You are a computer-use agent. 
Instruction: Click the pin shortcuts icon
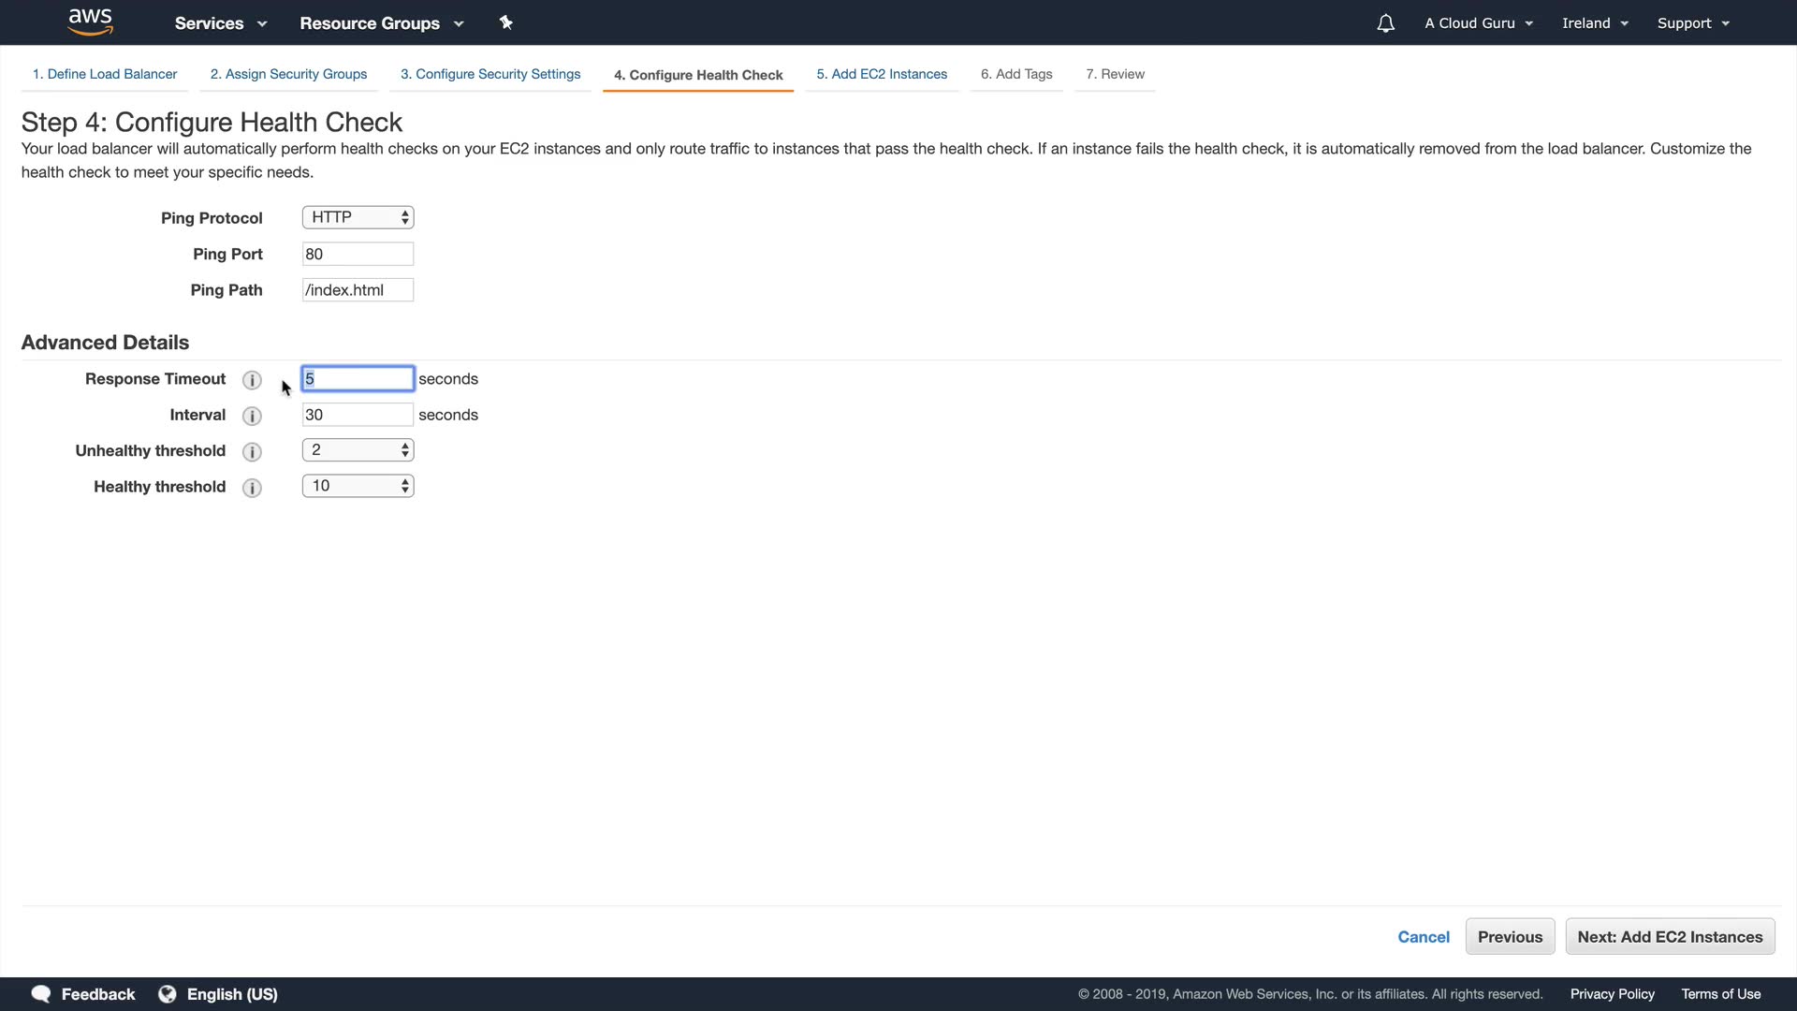click(506, 22)
